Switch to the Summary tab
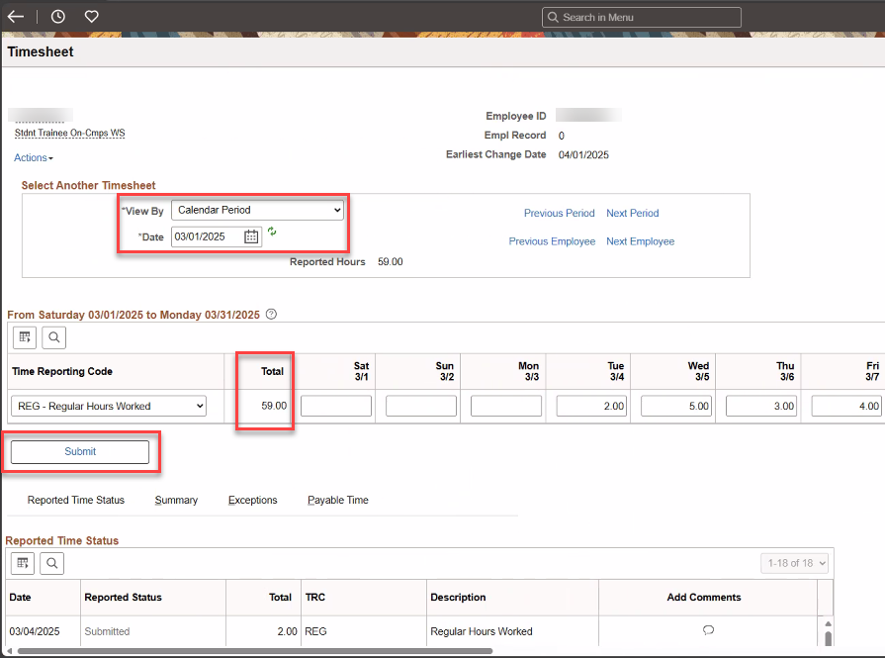The width and height of the screenshot is (885, 658). (x=176, y=500)
